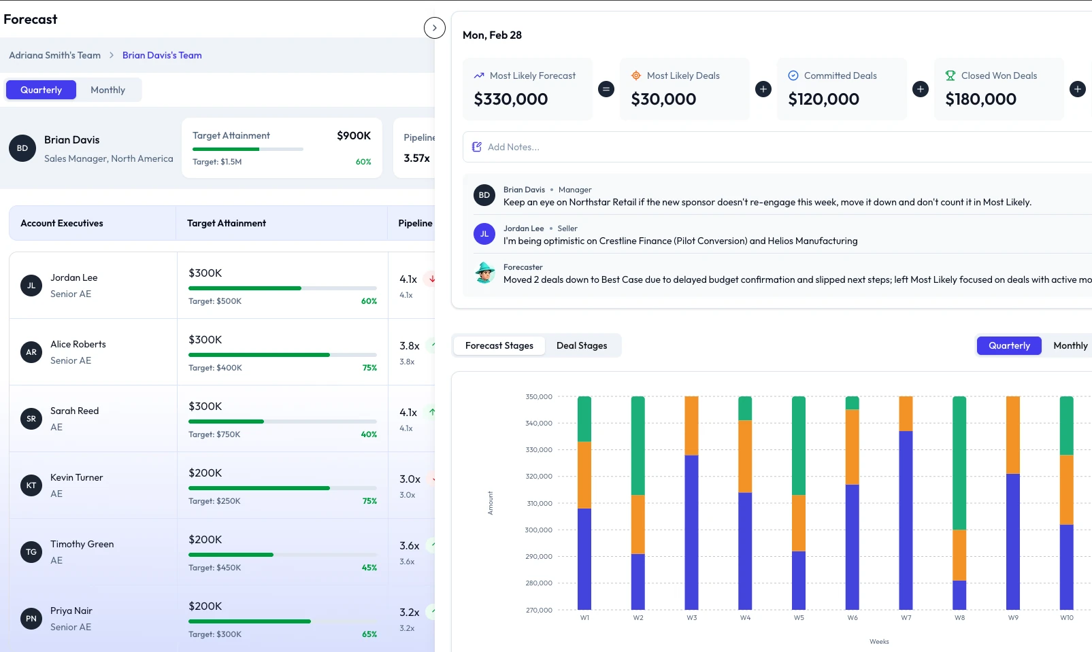This screenshot has height=652, width=1092.
Task: Select the Quarterly toggle above the chart
Action: pyautogui.click(x=1009, y=345)
